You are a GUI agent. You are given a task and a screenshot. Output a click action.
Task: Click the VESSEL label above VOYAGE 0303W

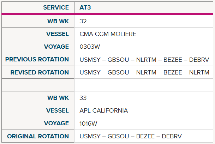pyautogui.click(x=58, y=34)
